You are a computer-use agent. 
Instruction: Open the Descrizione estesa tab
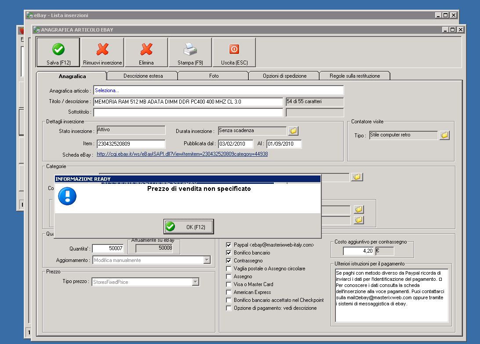pos(143,76)
